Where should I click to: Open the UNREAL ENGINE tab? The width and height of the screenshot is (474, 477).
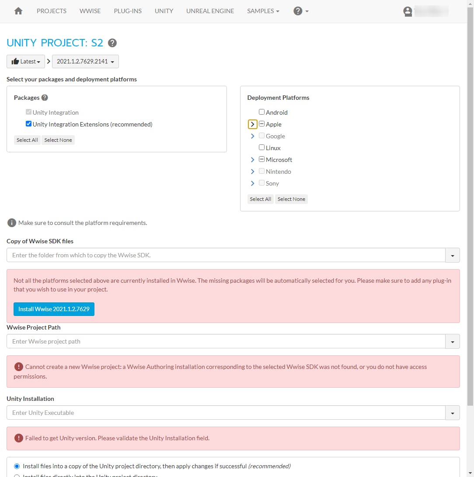[210, 11]
